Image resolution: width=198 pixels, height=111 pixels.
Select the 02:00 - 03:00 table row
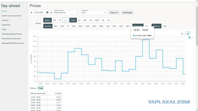46,100
